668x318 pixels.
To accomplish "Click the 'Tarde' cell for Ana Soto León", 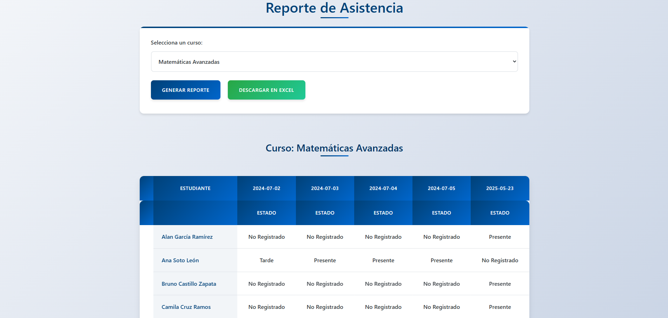I will pyautogui.click(x=266, y=260).
